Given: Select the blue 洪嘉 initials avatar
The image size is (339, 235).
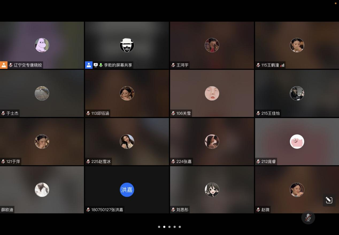Looking at the screenshot, I should [x=127, y=190].
